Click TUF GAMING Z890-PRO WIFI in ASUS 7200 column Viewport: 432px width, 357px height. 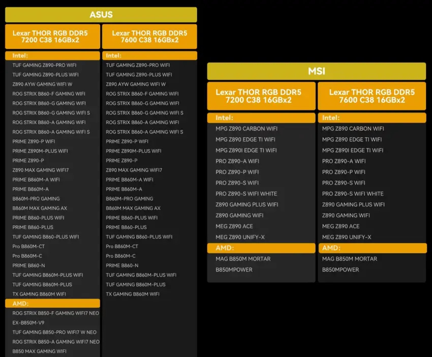[x=44, y=65]
